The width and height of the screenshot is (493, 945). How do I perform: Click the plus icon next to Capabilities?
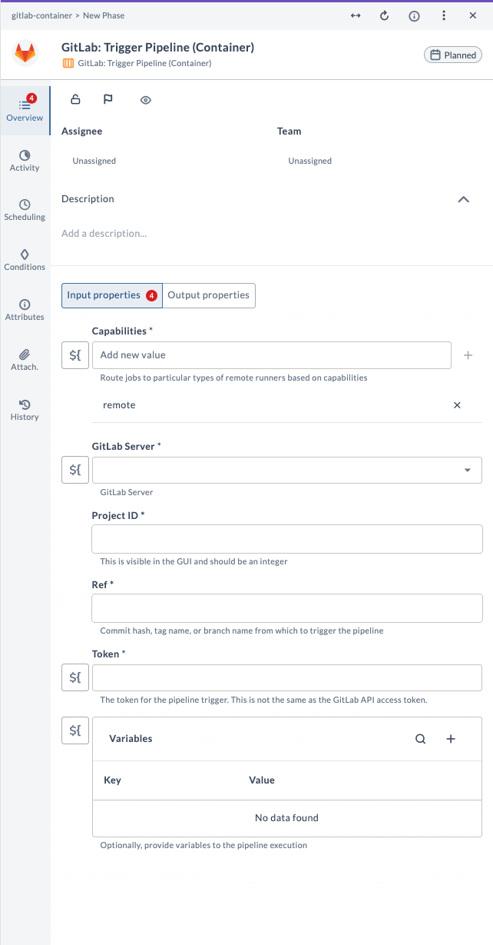click(468, 355)
